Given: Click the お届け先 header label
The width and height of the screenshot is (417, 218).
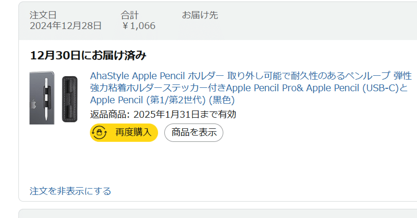Looking at the screenshot, I should point(200,15).
